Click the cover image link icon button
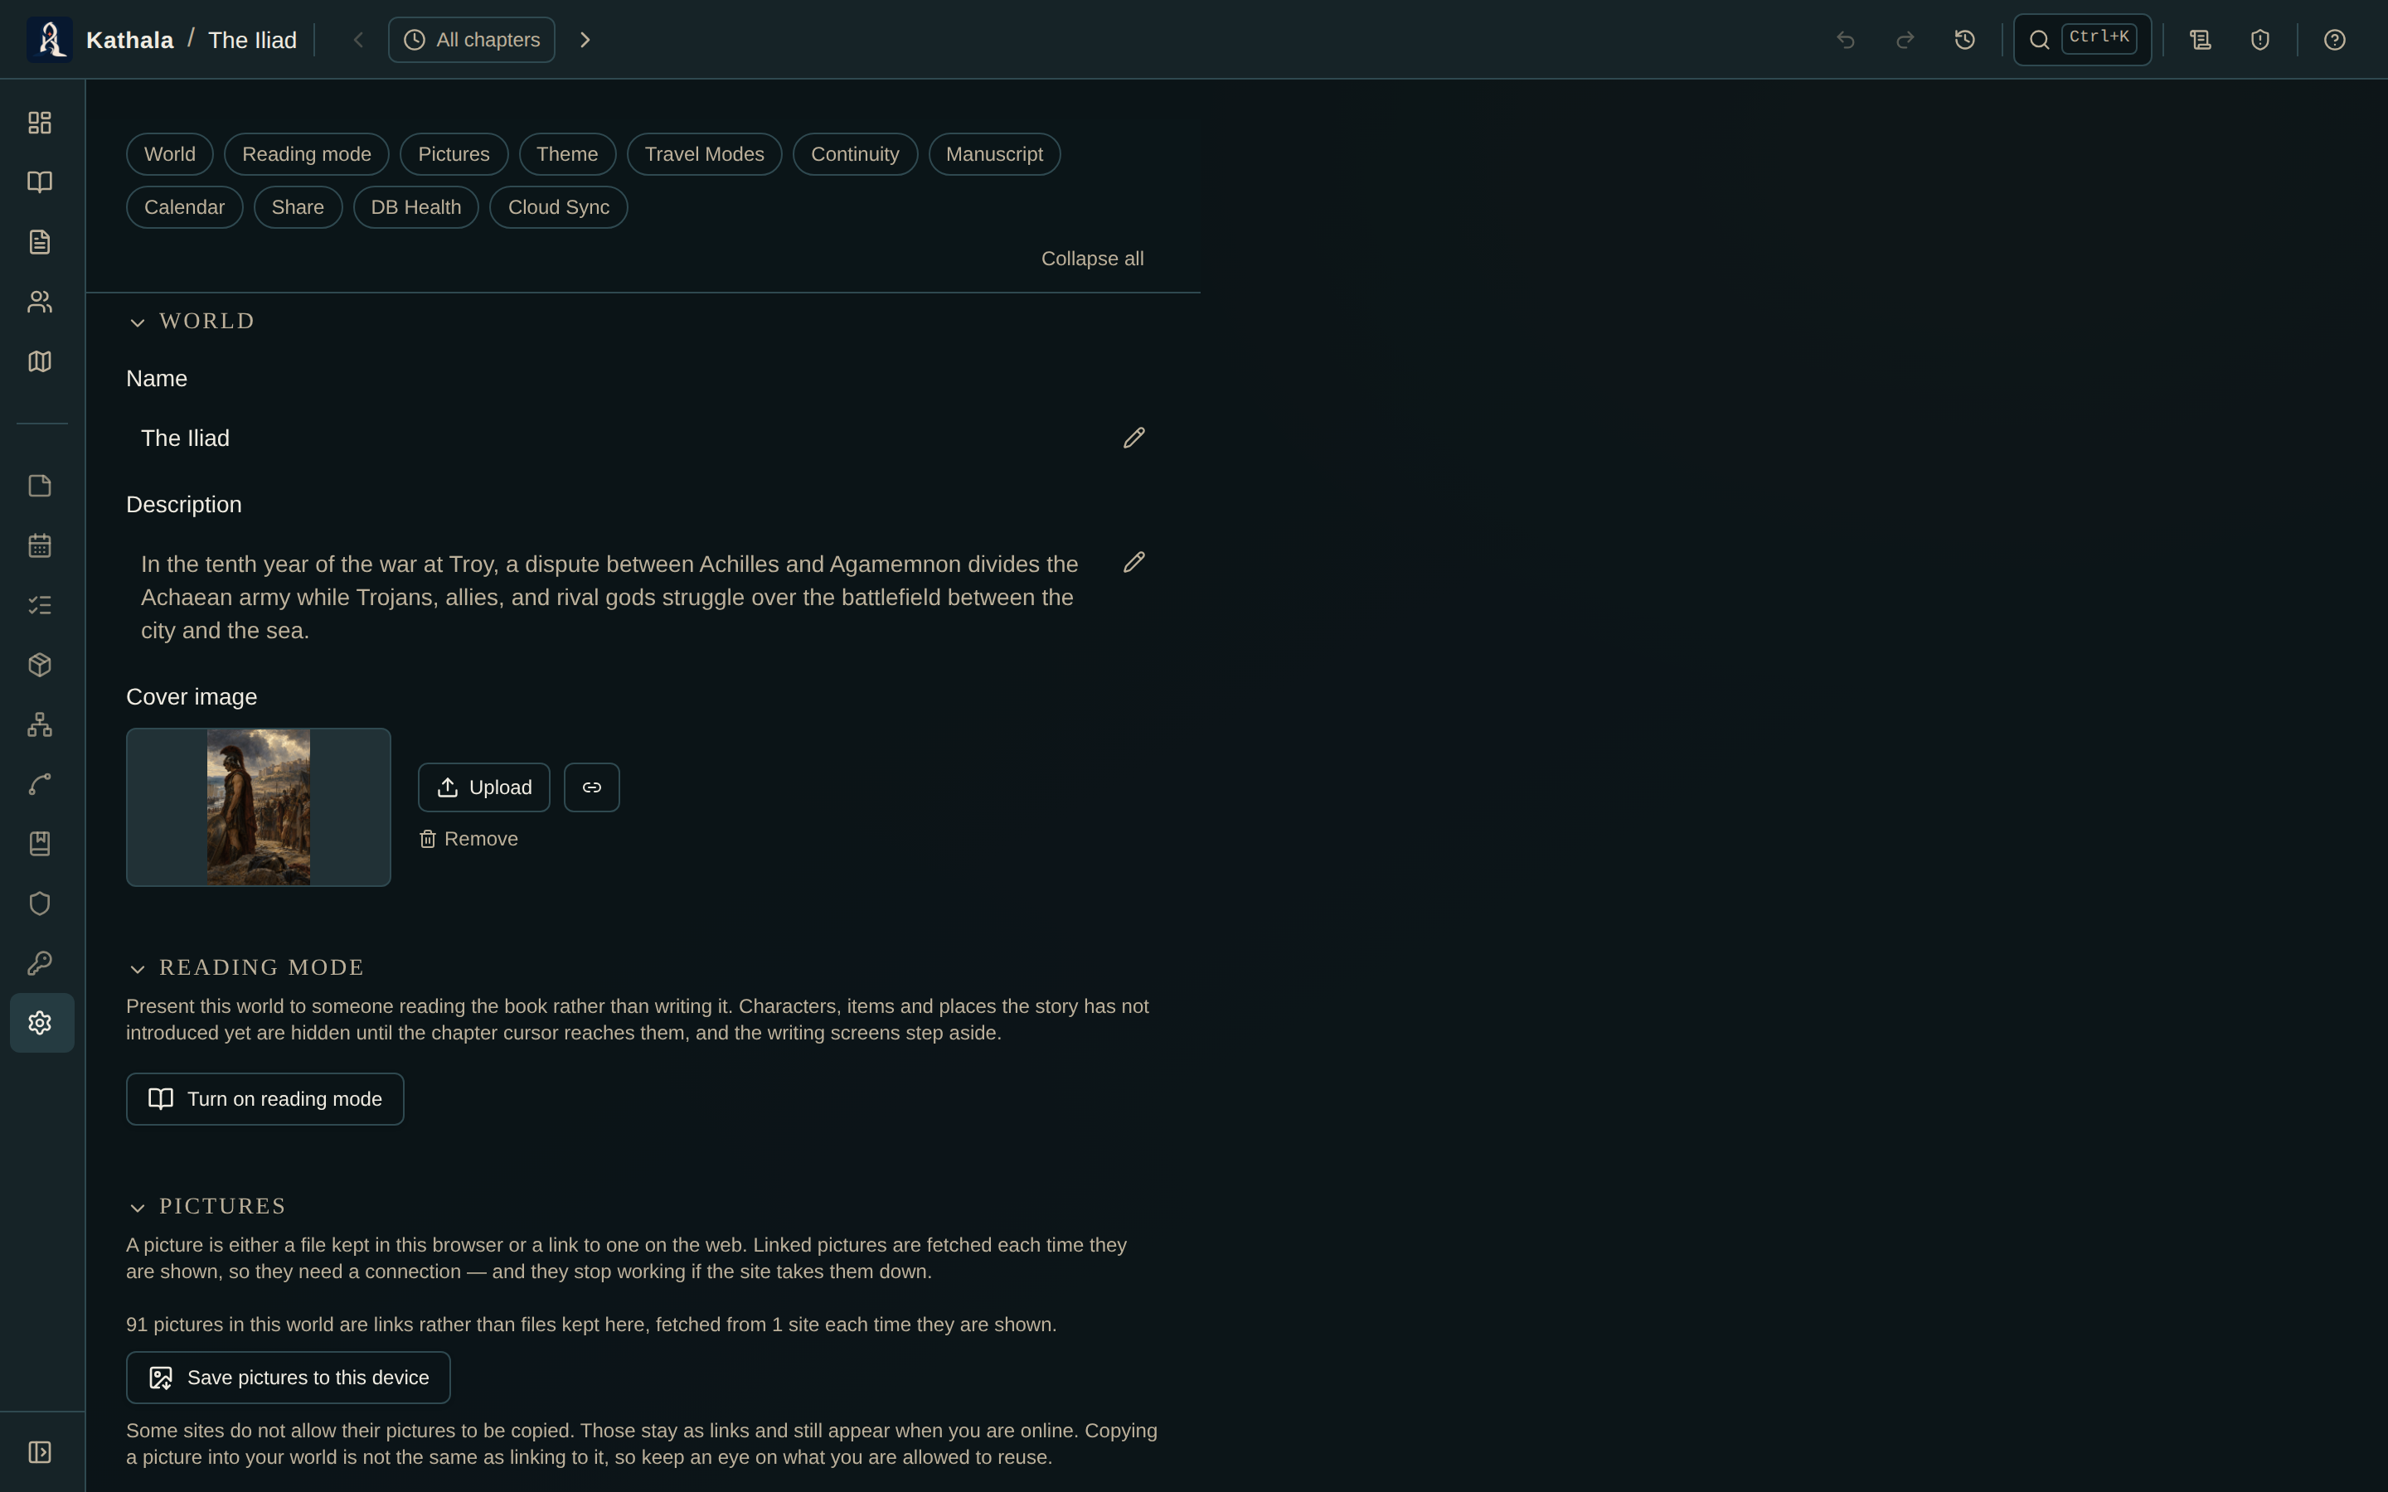The height and width of the screenshot is (1492, 2388). coord(592,787)
